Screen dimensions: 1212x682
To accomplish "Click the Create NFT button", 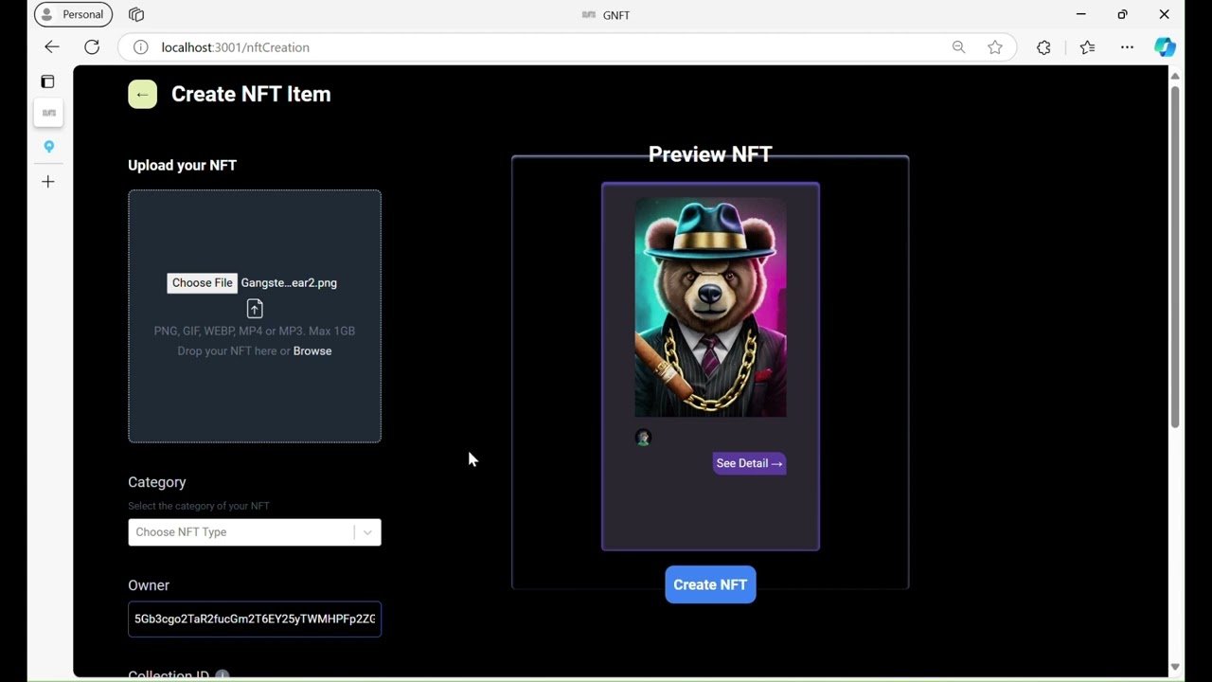I will click(710, 584).
